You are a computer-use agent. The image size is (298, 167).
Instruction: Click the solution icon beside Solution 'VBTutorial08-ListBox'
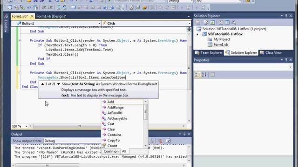pos(199,29)
